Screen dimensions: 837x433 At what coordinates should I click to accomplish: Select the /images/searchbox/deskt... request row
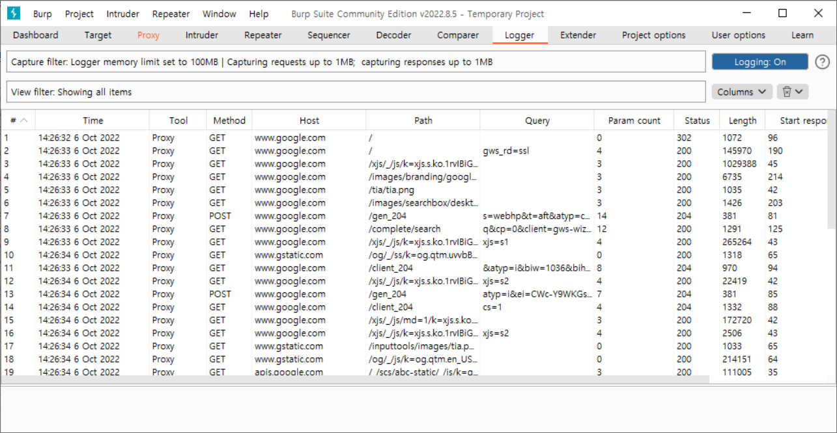coord(414,203)
